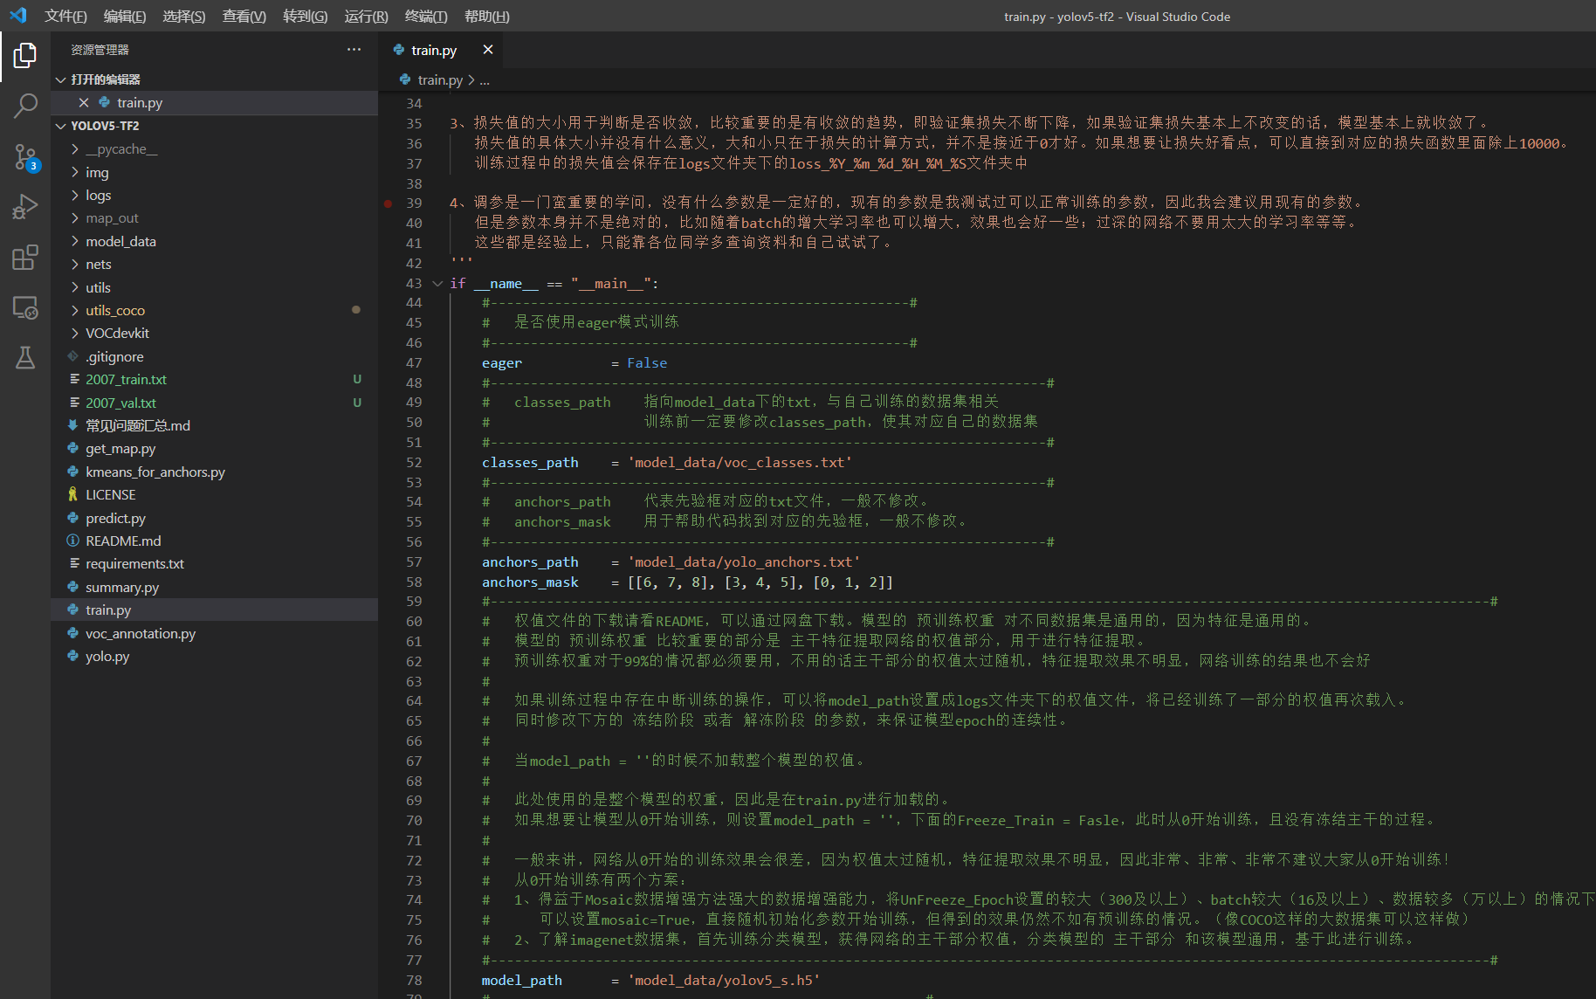Open the Remote Explorer icon
Viewport: 1596px width, 999px height.
[x=25, y=307]
